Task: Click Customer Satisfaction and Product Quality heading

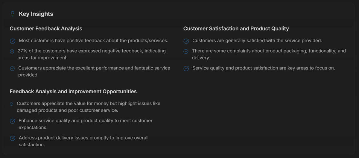Action: click(x=236, y=28)
